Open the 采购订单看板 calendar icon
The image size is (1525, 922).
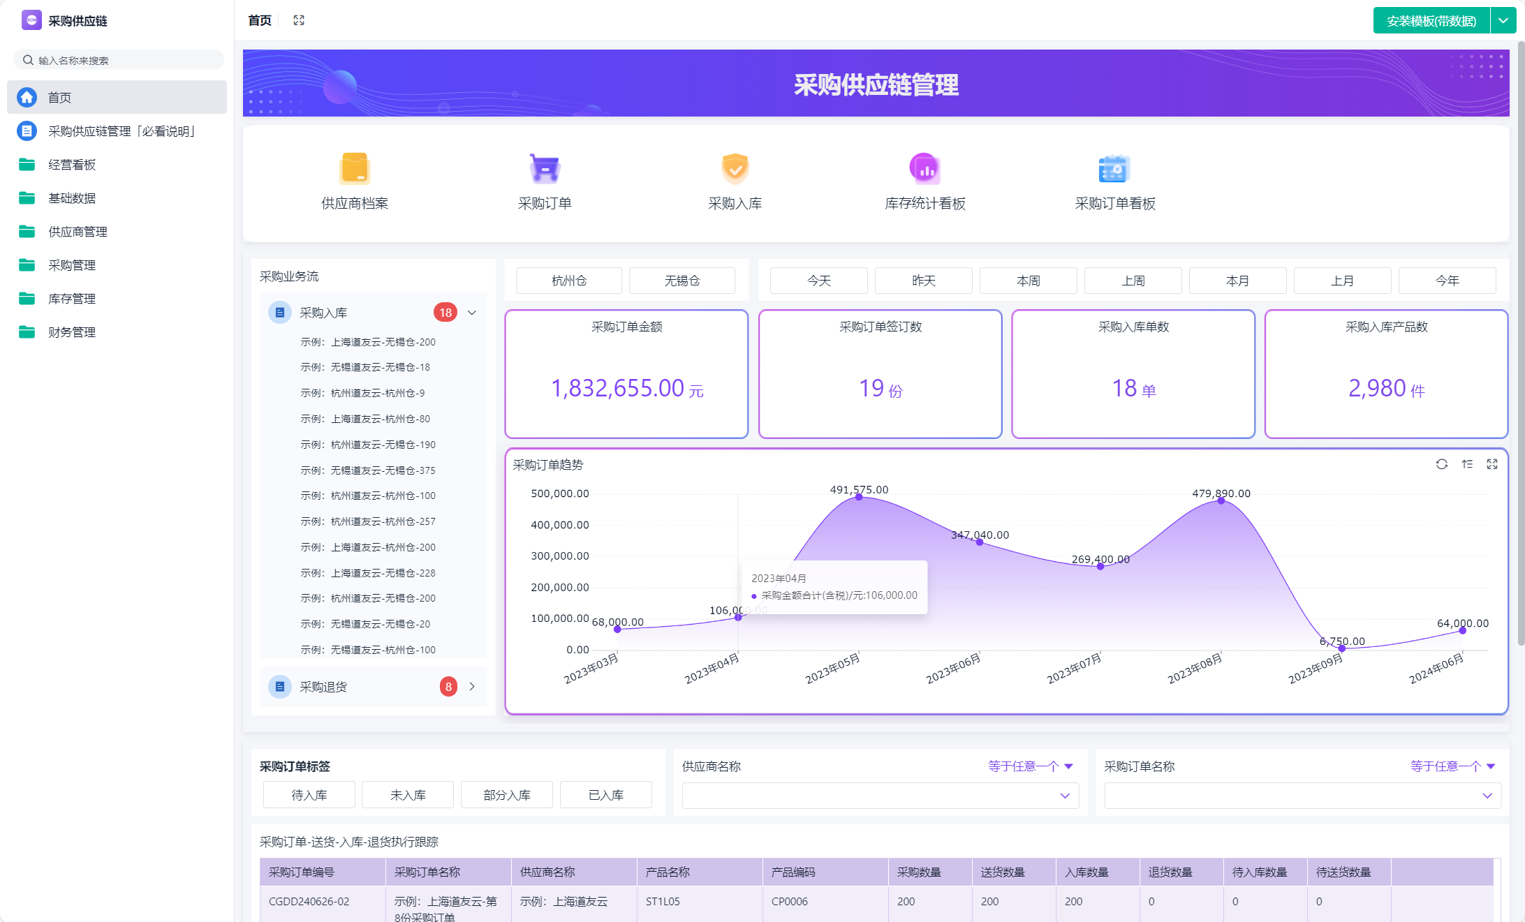point(1114,168)
